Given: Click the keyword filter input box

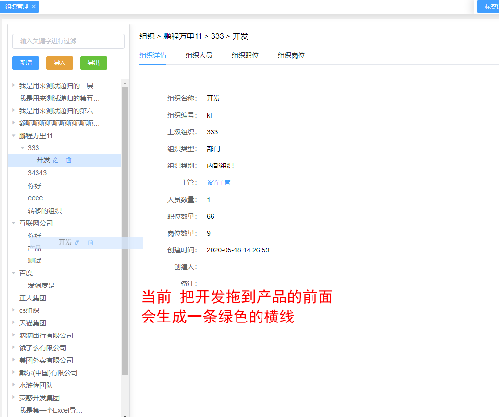Looking at the screenshot, I should click(68, 41).
